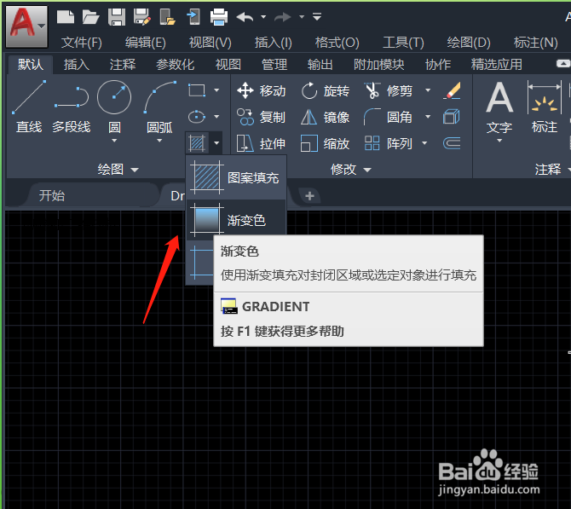The image size is (571, 509).
Task: Redo the last undone action
Action: pos(283,17)
